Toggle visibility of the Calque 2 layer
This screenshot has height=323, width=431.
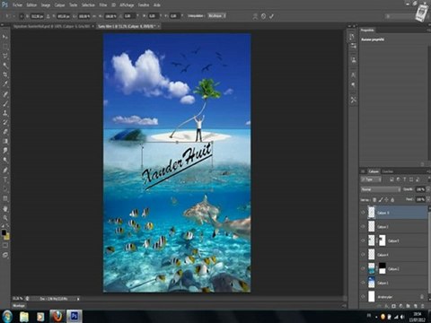point(363,268)
